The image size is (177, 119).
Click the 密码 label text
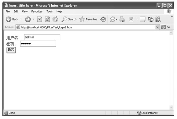tap(11, 44)
